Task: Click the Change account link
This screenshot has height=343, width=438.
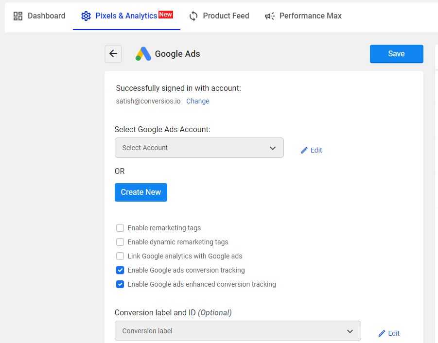Action: coord(197,101)
